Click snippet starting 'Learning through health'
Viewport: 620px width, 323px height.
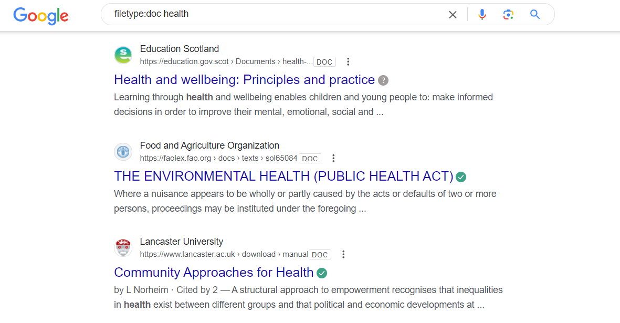(303, 105)
